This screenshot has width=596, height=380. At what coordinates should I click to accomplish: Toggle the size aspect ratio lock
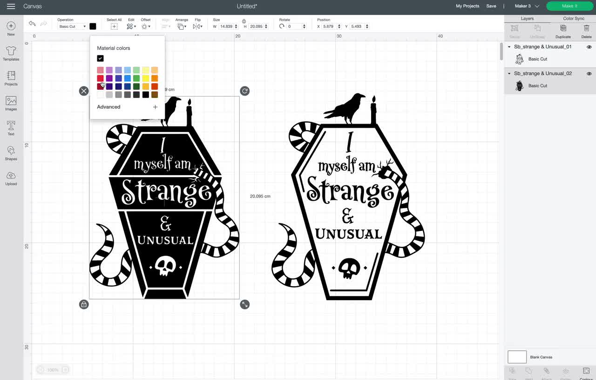click(x=244, y=21)
